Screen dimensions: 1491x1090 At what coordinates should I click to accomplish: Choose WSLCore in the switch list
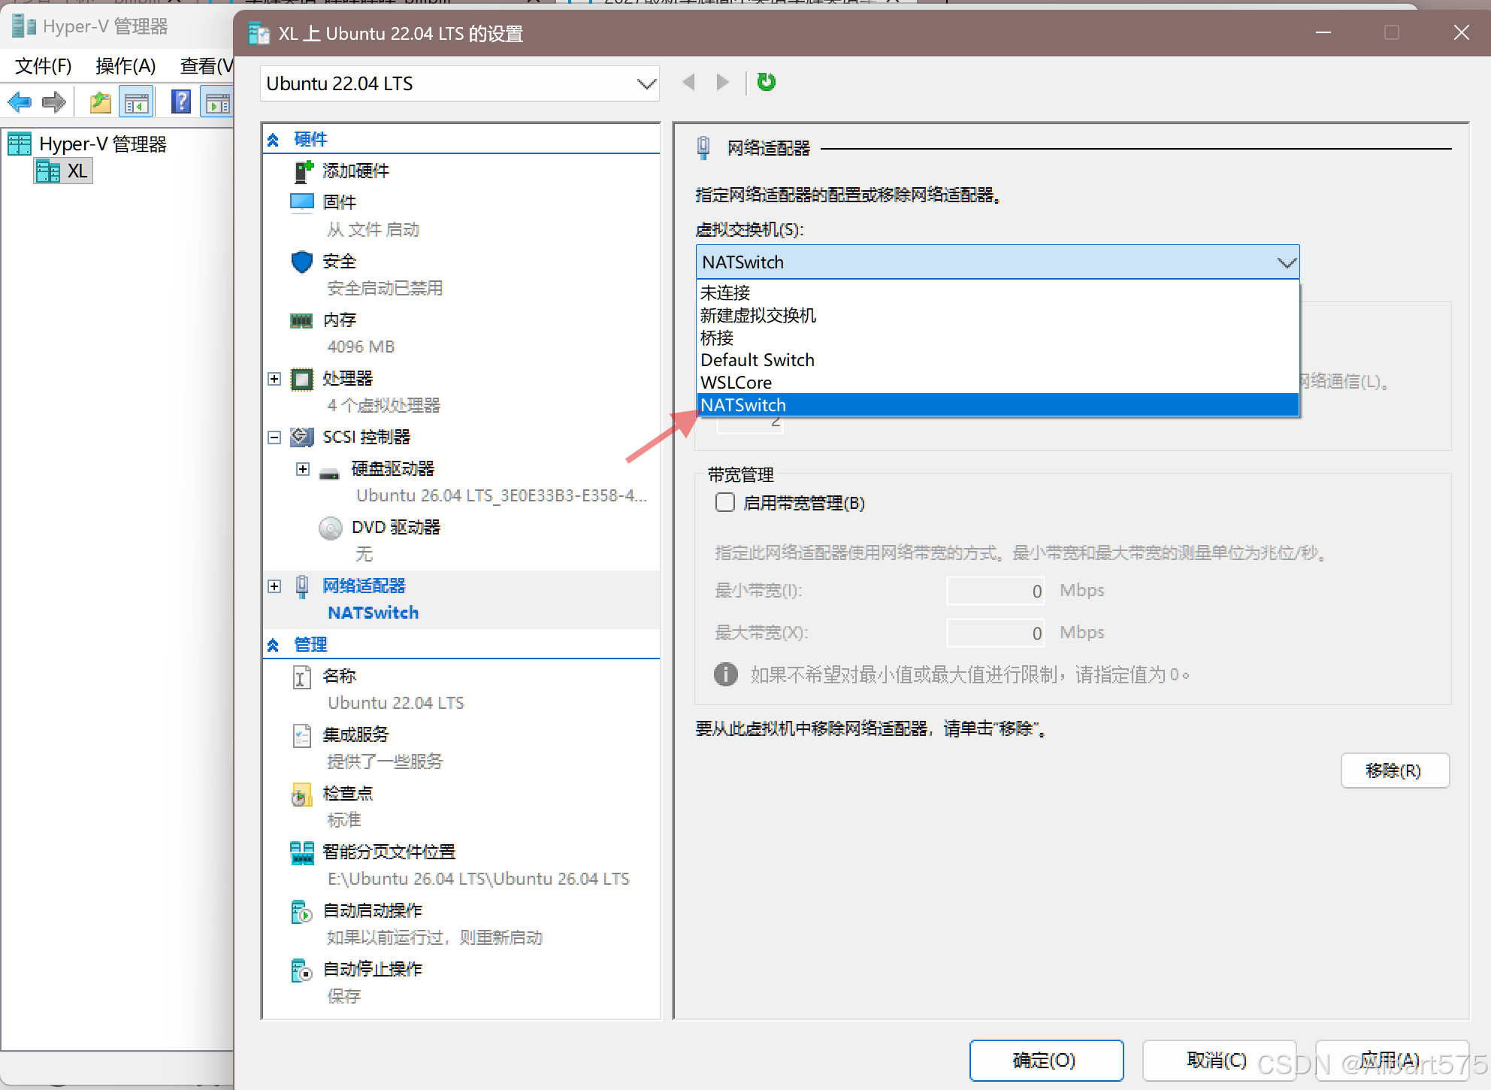998,383
